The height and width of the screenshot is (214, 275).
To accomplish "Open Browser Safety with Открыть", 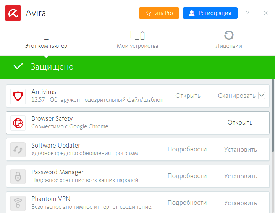I will (x=240, y=123).
